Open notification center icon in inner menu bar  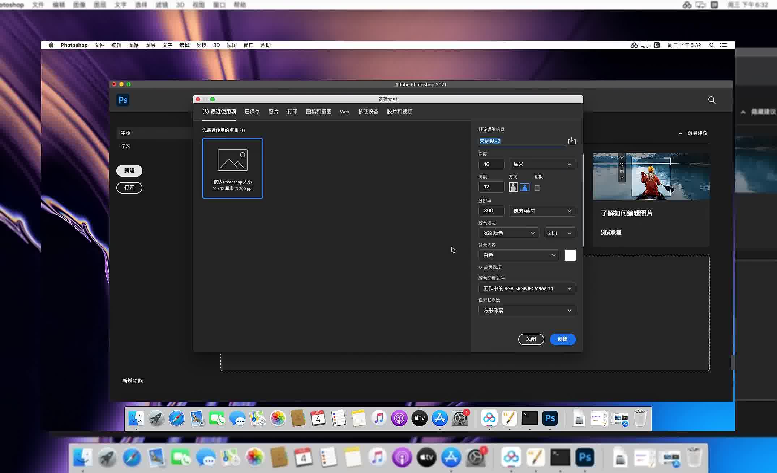coord(724,45)
